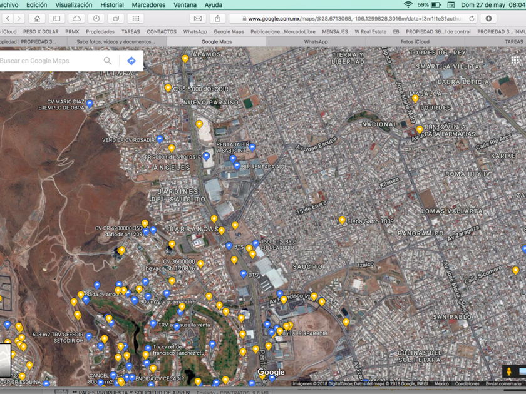Click Safari's Home toolbar icon
Image resolution: width=526 pixels, height=394 pixels.
(x=38, y=19)
